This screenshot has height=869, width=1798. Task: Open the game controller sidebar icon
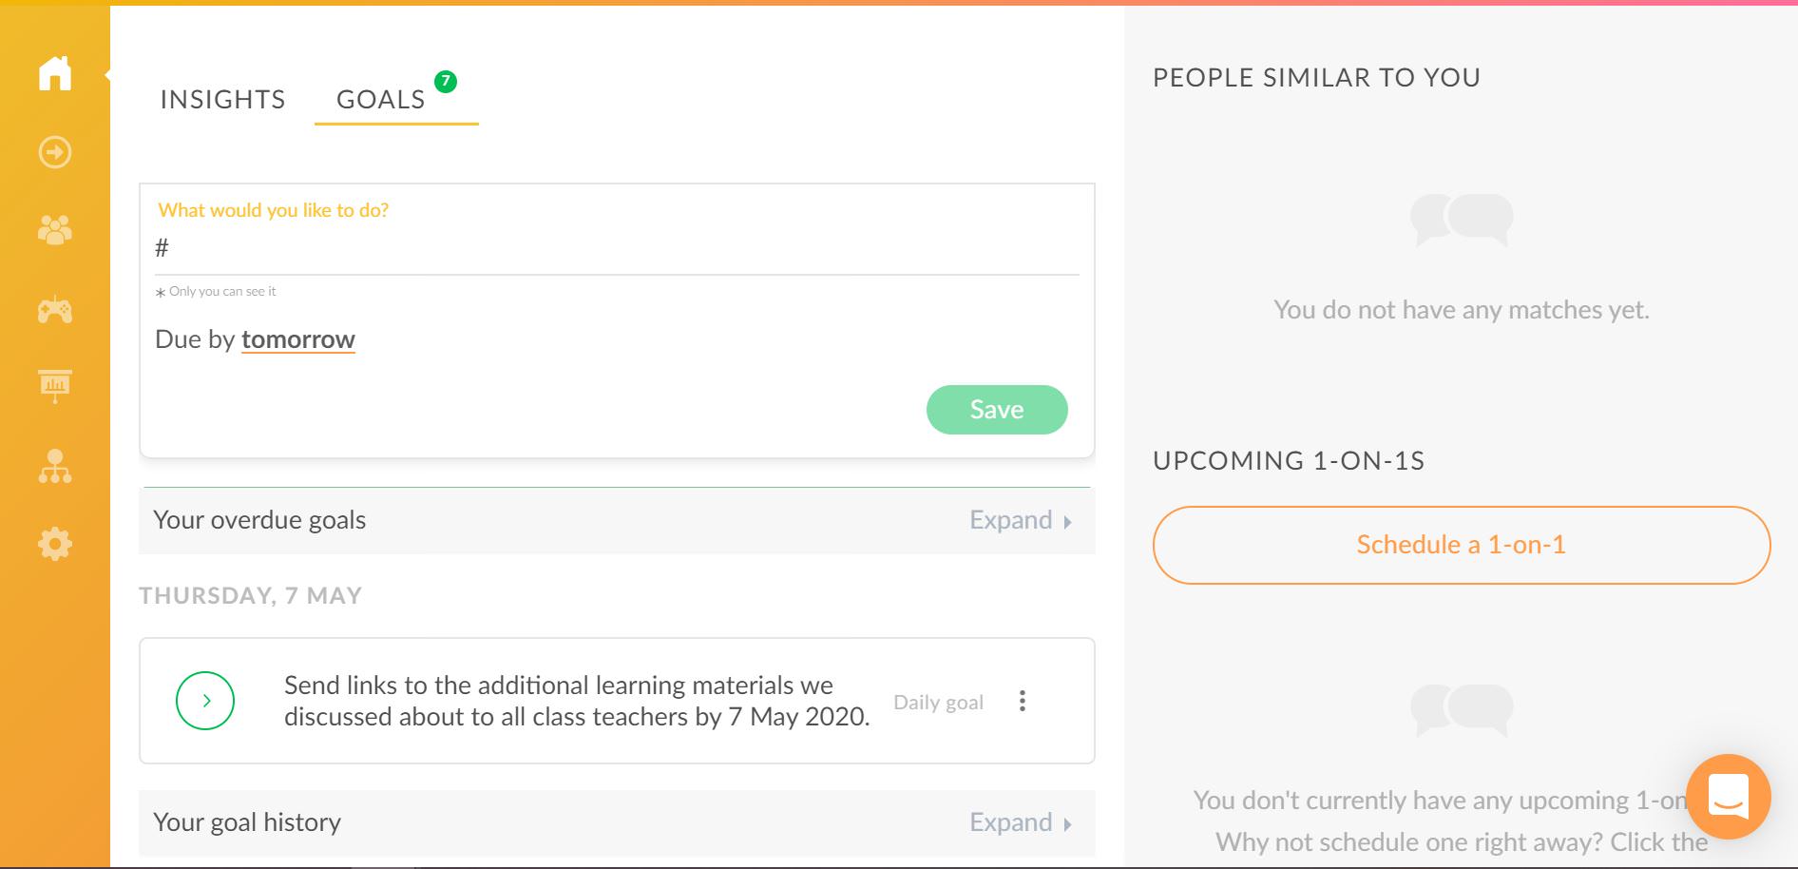(x=55, y=310)
